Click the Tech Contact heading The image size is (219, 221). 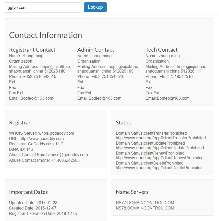tap(162, 50)
